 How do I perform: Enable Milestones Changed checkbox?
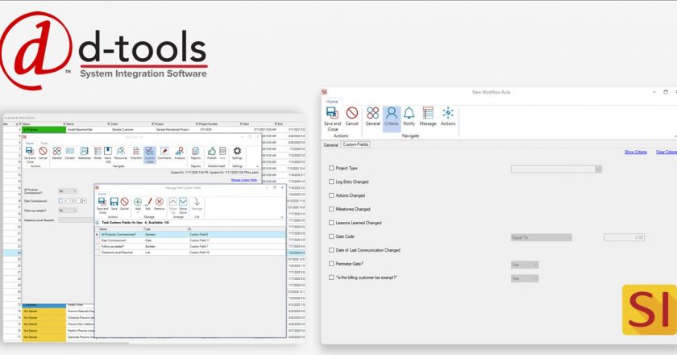click(x=331, y=209)
